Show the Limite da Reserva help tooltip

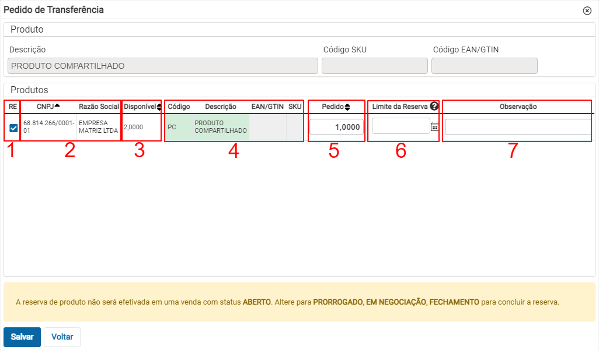pos(434,107)
